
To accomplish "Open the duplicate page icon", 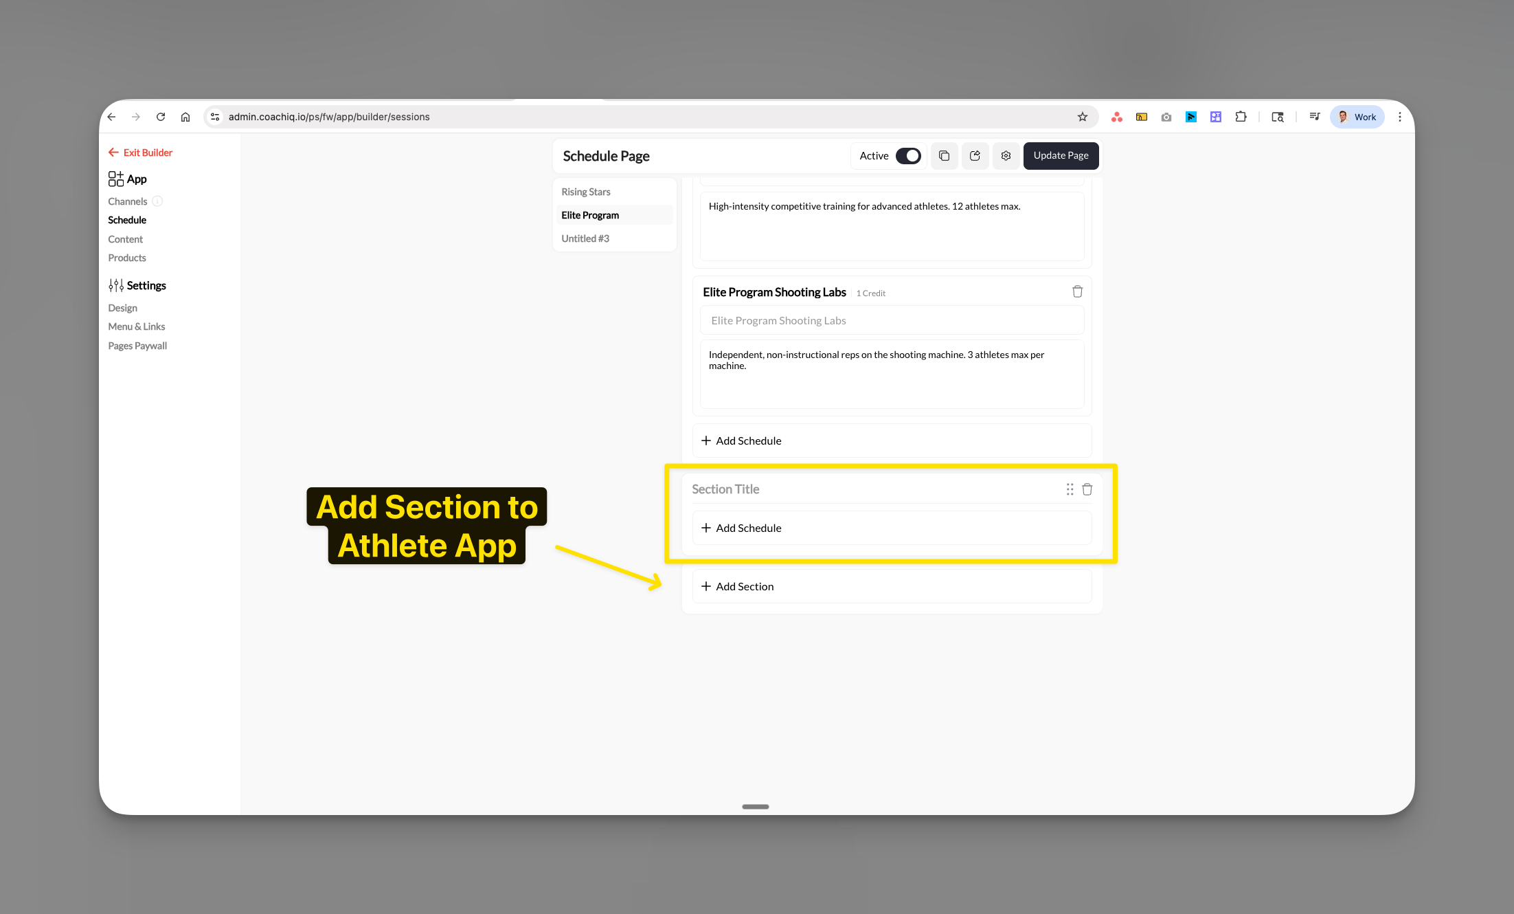I will pyautogui.click(x=944, y=156).
